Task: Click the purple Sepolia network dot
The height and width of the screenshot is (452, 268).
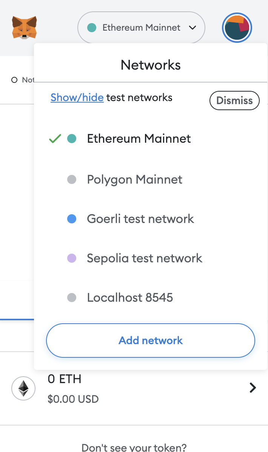Action: [x=71, y=258]
